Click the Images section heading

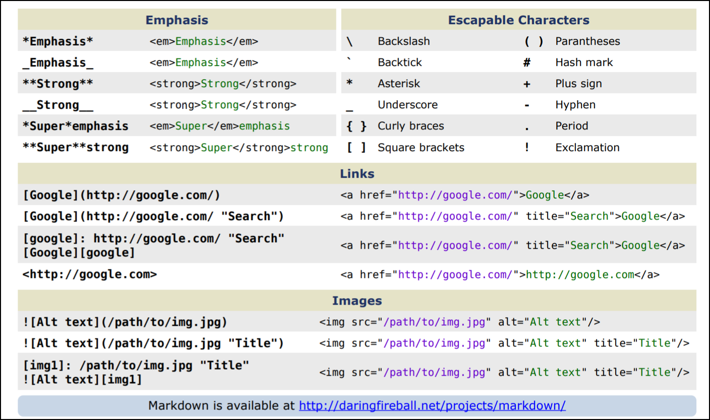pos(357,301)
